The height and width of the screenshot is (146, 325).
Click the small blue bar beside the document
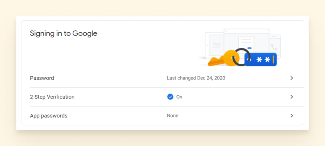coord(249,48)
